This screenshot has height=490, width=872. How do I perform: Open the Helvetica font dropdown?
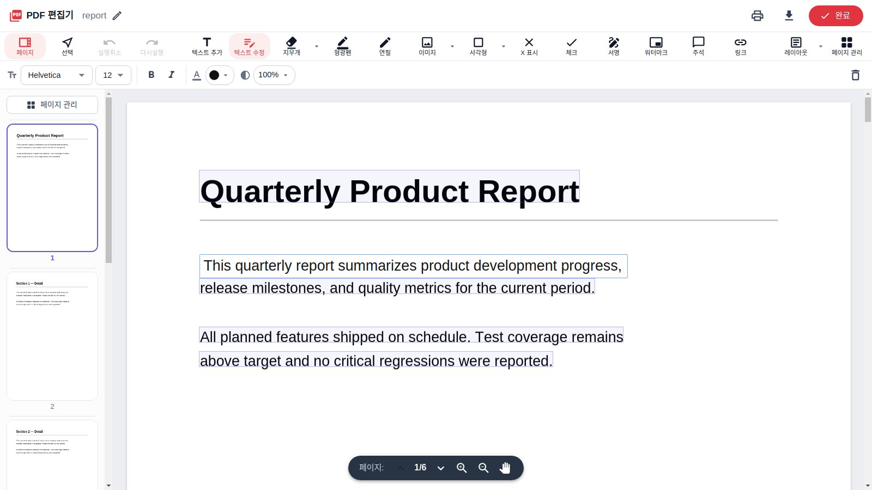tap(57, 75)
